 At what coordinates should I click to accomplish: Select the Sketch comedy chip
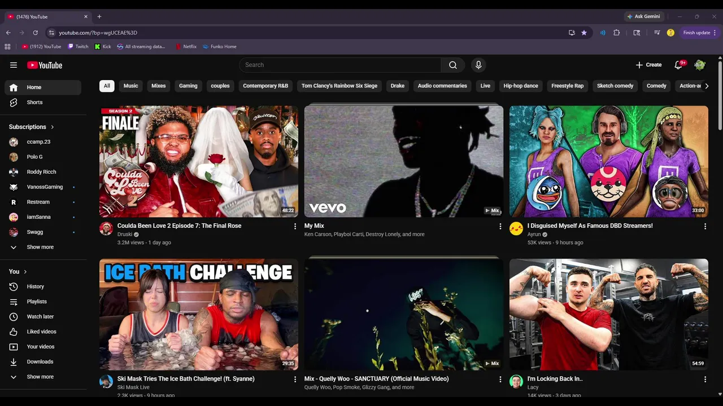pos(615,86)
